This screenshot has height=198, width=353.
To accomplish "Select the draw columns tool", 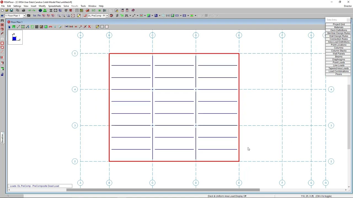I will tap(9, 27).
